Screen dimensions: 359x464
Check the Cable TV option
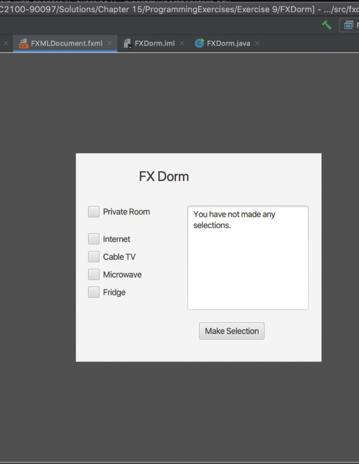click(94, 256)
